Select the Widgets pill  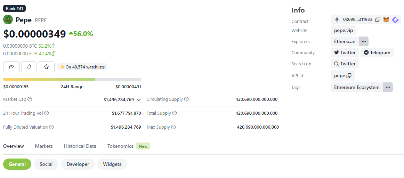(x=112, y=164)
